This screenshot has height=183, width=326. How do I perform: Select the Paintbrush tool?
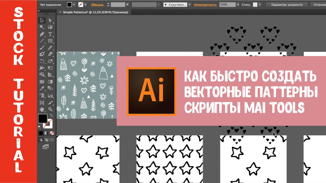(x=42, y=48)
